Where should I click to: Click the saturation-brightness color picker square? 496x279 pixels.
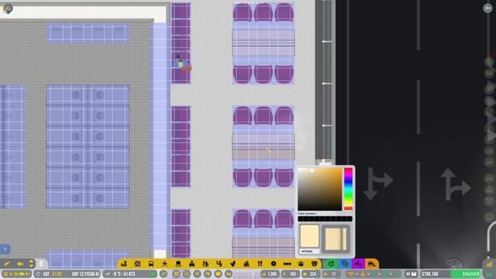pyautogui.click(x=320, y=189)
